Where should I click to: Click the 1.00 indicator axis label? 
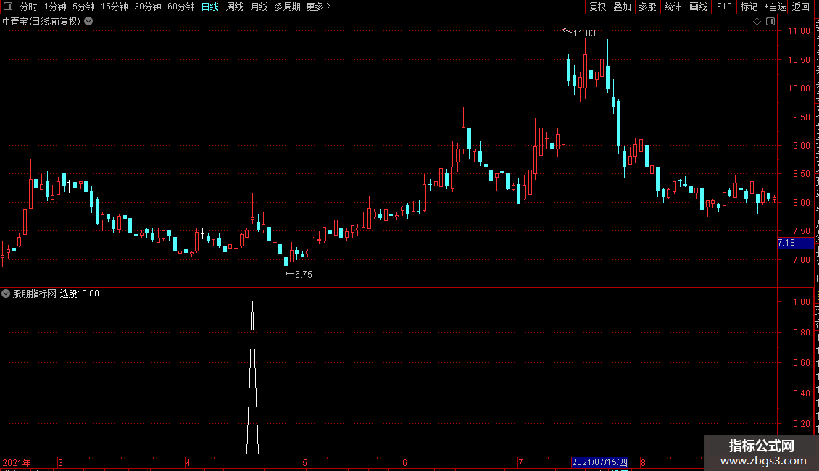coord(801,302)
